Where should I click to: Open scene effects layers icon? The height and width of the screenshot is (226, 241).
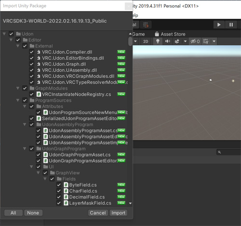click(177, 41)
